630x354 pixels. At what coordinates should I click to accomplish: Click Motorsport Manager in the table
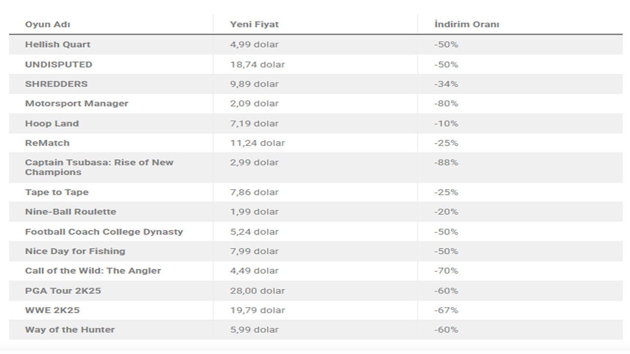76,103
